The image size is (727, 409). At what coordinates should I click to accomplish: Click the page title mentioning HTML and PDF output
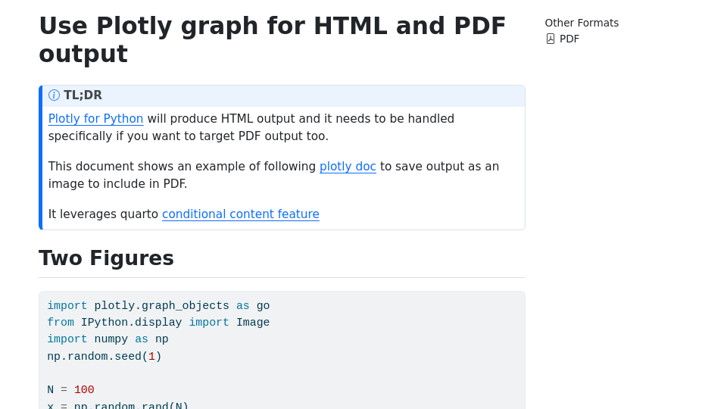pyautogui.click(x=272, y=40)
